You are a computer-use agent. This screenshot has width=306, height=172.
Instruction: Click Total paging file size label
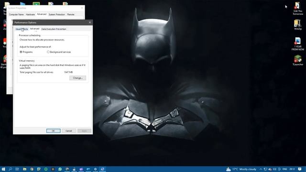36,72
